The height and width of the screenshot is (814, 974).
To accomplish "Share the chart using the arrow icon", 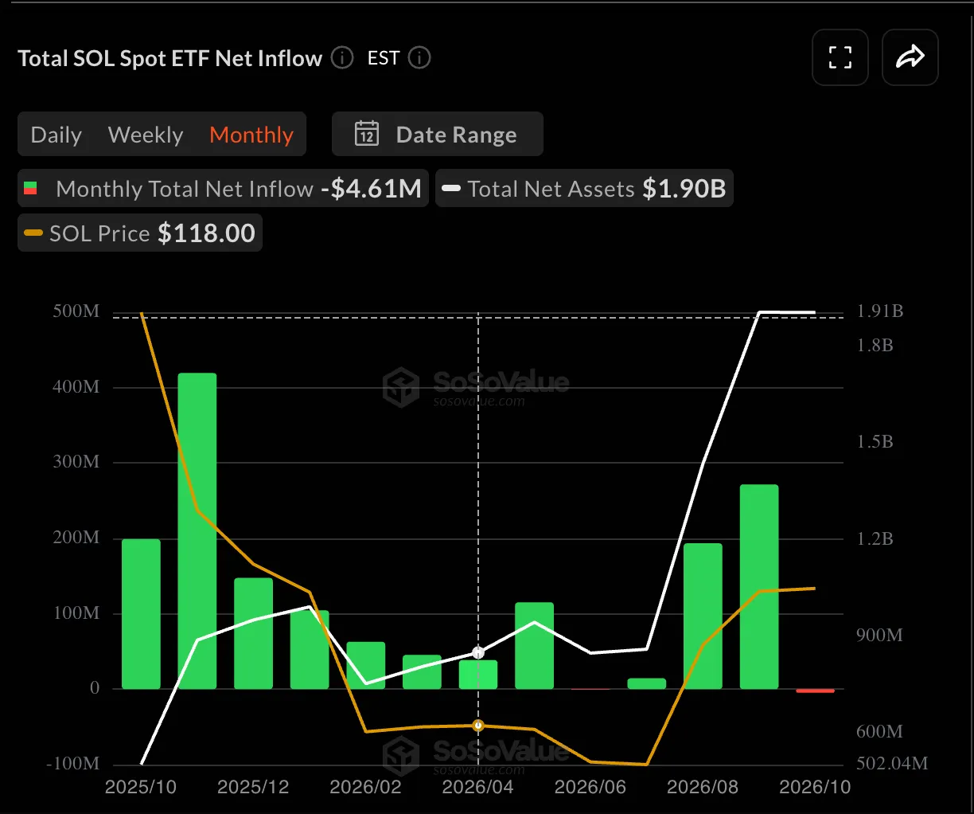I will coord(910,57).
